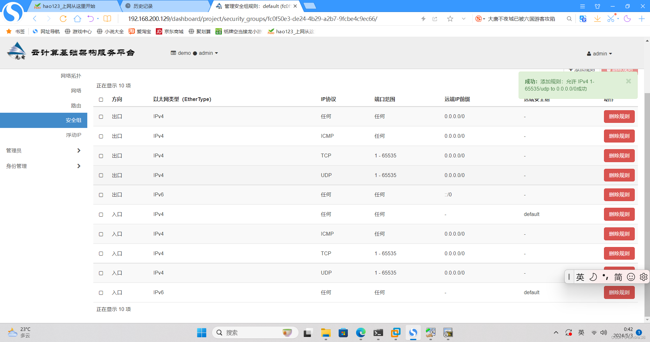Open VMware icon in taskbar
The image size is (650, 342).
[x=395, y=332]
